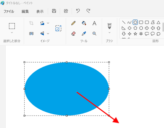Select the Eraser tool
Screen dimensions: 164x128
click(x=73, y=34)
